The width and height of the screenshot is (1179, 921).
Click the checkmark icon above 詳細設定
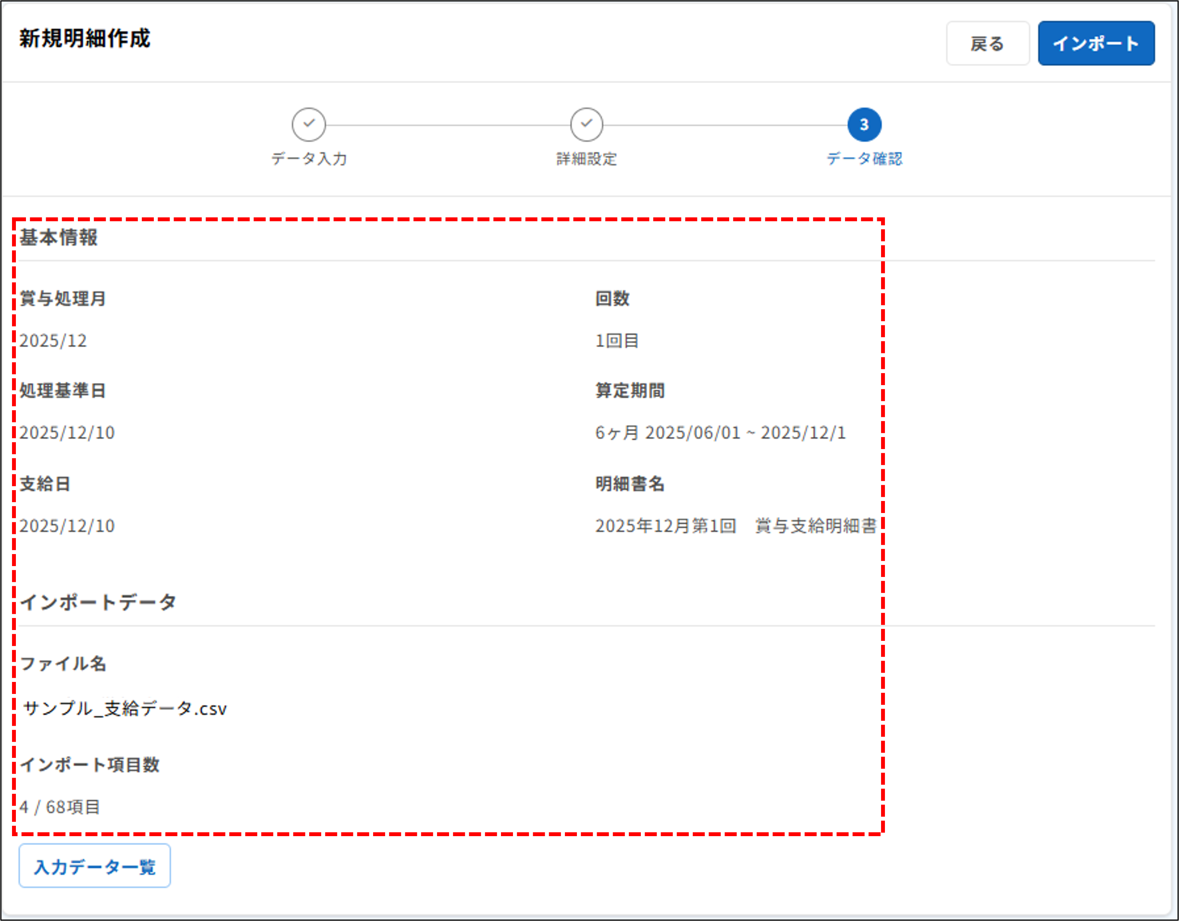click(587, 124)
